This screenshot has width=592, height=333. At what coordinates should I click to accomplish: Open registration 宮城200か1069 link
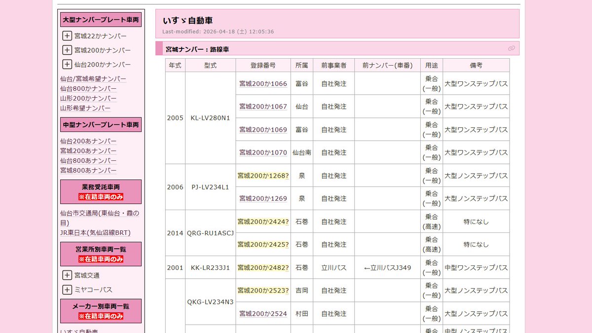(263, 130)
